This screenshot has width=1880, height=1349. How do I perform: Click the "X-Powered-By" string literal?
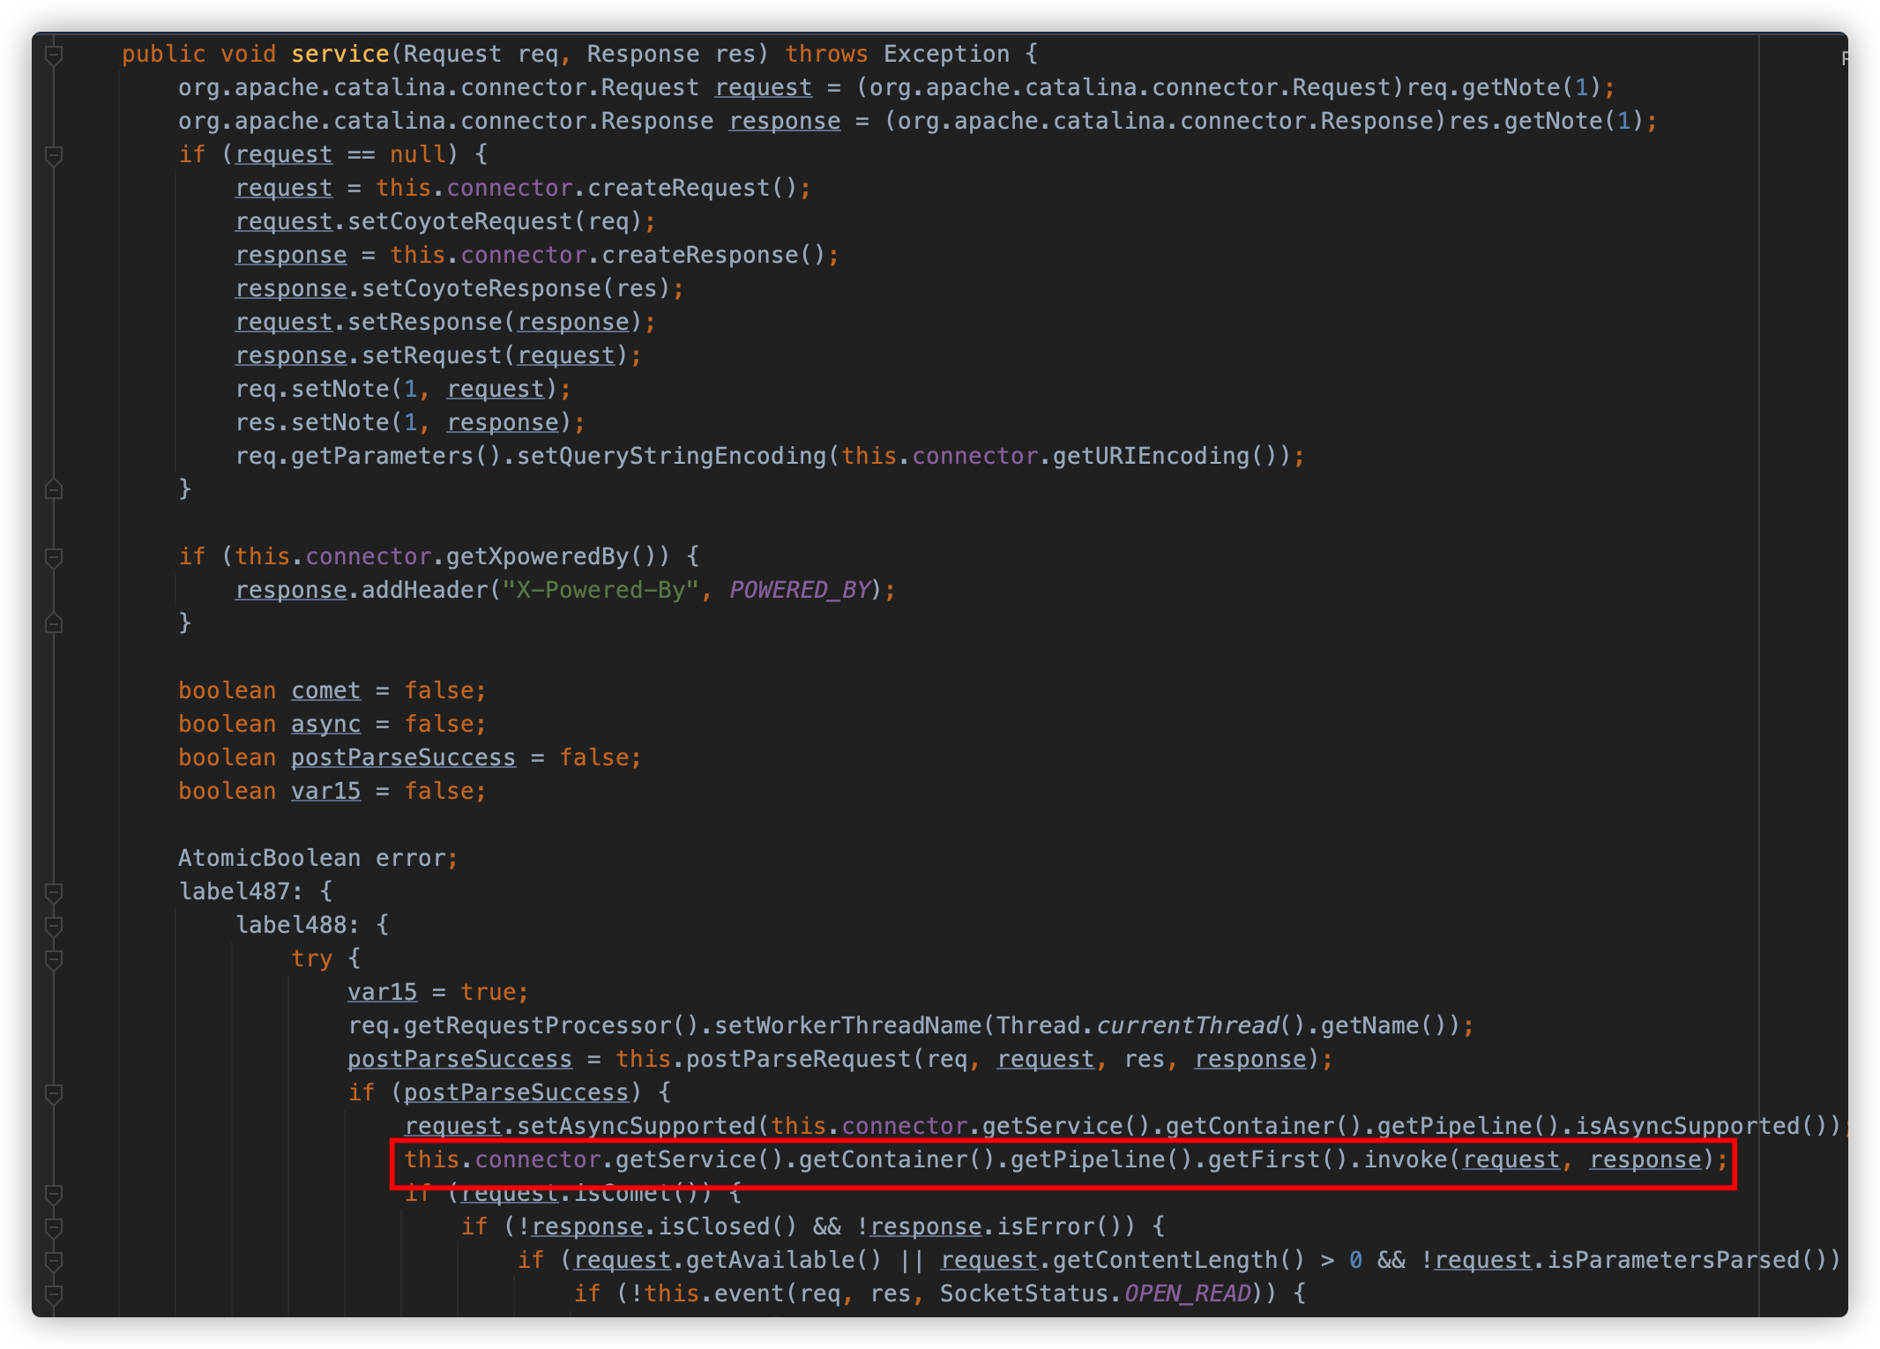pyautogui.click(x=600, y=590)
